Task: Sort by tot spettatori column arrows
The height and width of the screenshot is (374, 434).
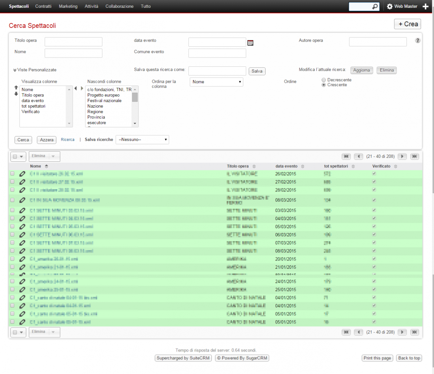Action: (x=353, y=166)
